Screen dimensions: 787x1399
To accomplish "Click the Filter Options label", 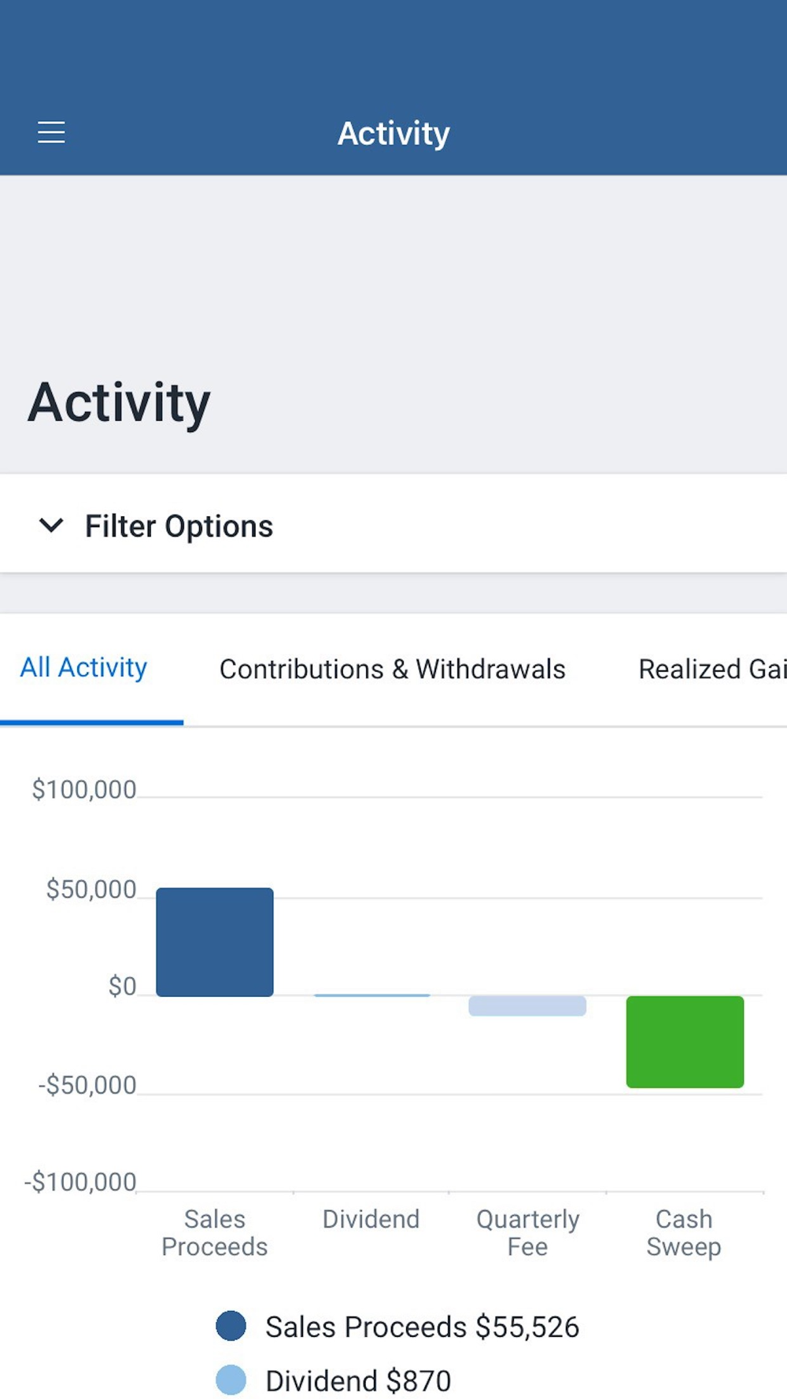I will tap(179, 526).
